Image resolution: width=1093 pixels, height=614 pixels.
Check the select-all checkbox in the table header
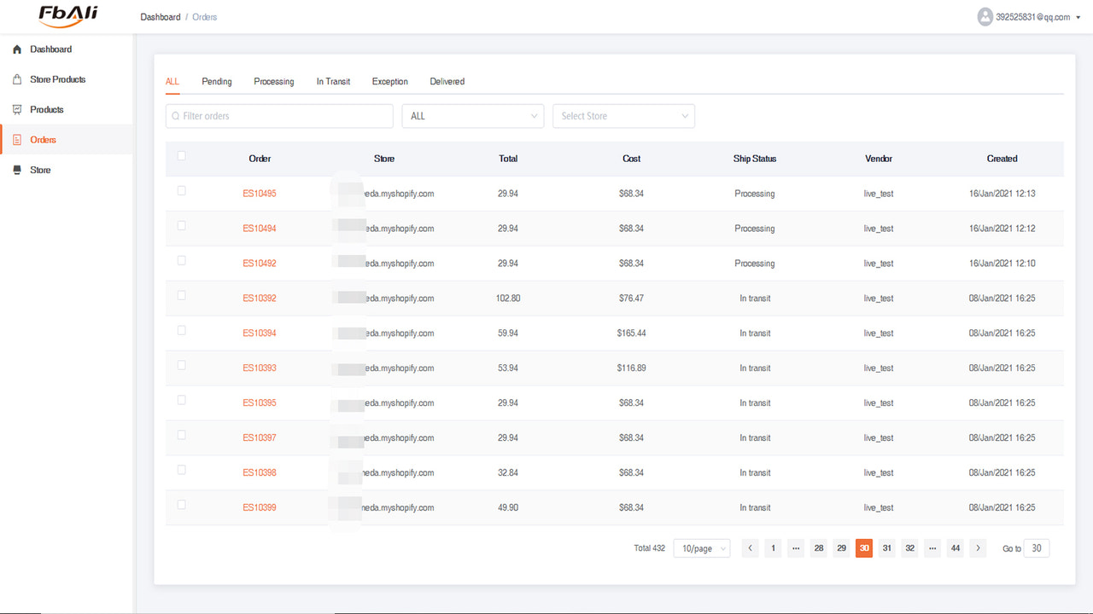pos(181,155)
